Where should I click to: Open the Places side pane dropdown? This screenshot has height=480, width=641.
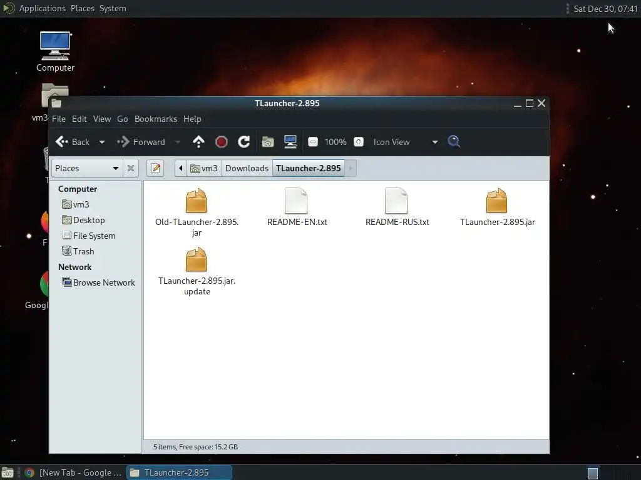(x=86, y=168)
